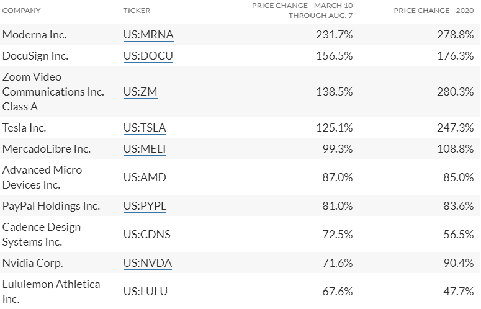Click Moderna's 231.7% price change value

tap(335, 35)
